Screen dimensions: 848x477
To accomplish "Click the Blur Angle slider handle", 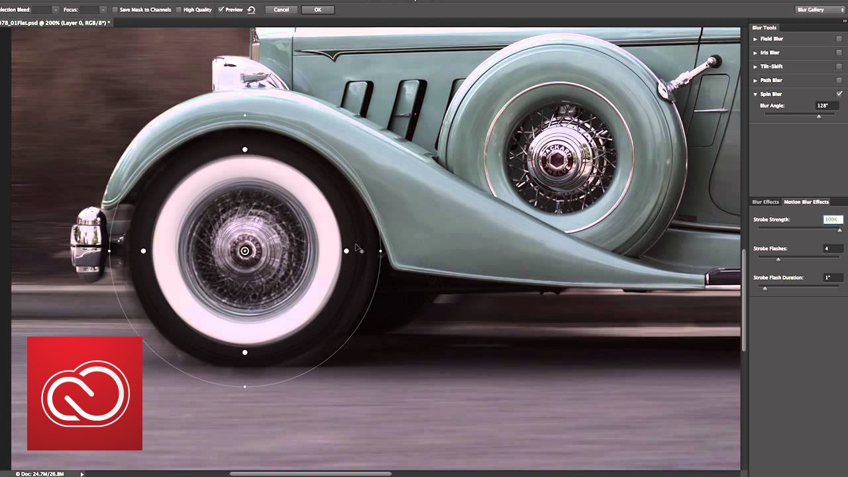I will 819,116.
